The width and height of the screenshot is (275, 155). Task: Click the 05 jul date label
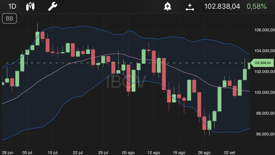[x=27, y=153]
